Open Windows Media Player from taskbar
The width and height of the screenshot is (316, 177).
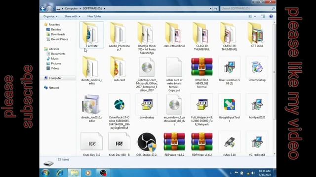tap(88, 173)
